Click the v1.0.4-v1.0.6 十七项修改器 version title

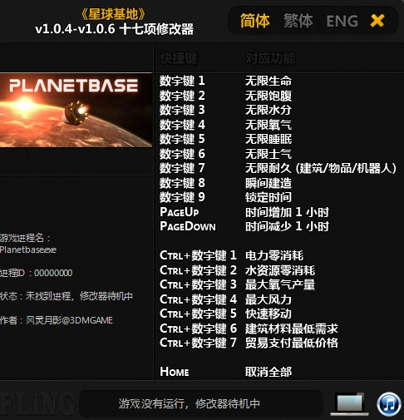114,29
